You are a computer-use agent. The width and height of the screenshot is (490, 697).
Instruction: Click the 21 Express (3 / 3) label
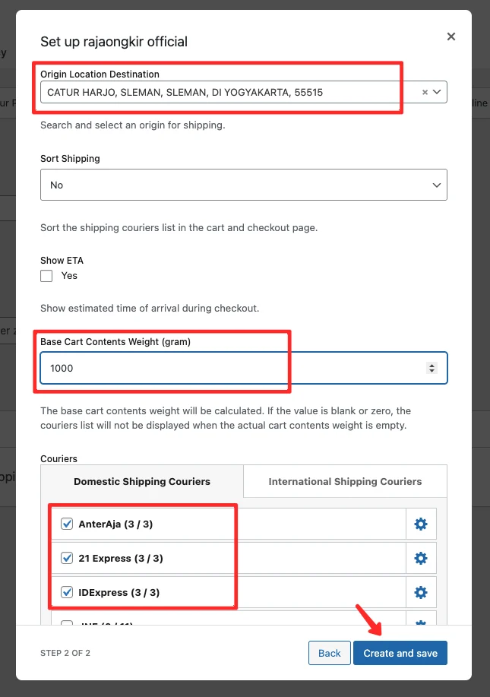coord(121,558)
